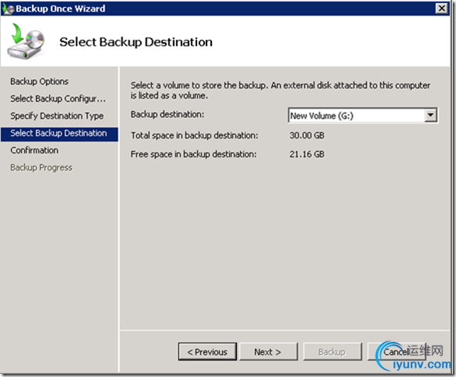Click the Backup destination label
This screenshot has width=456, height=377.
167,115
